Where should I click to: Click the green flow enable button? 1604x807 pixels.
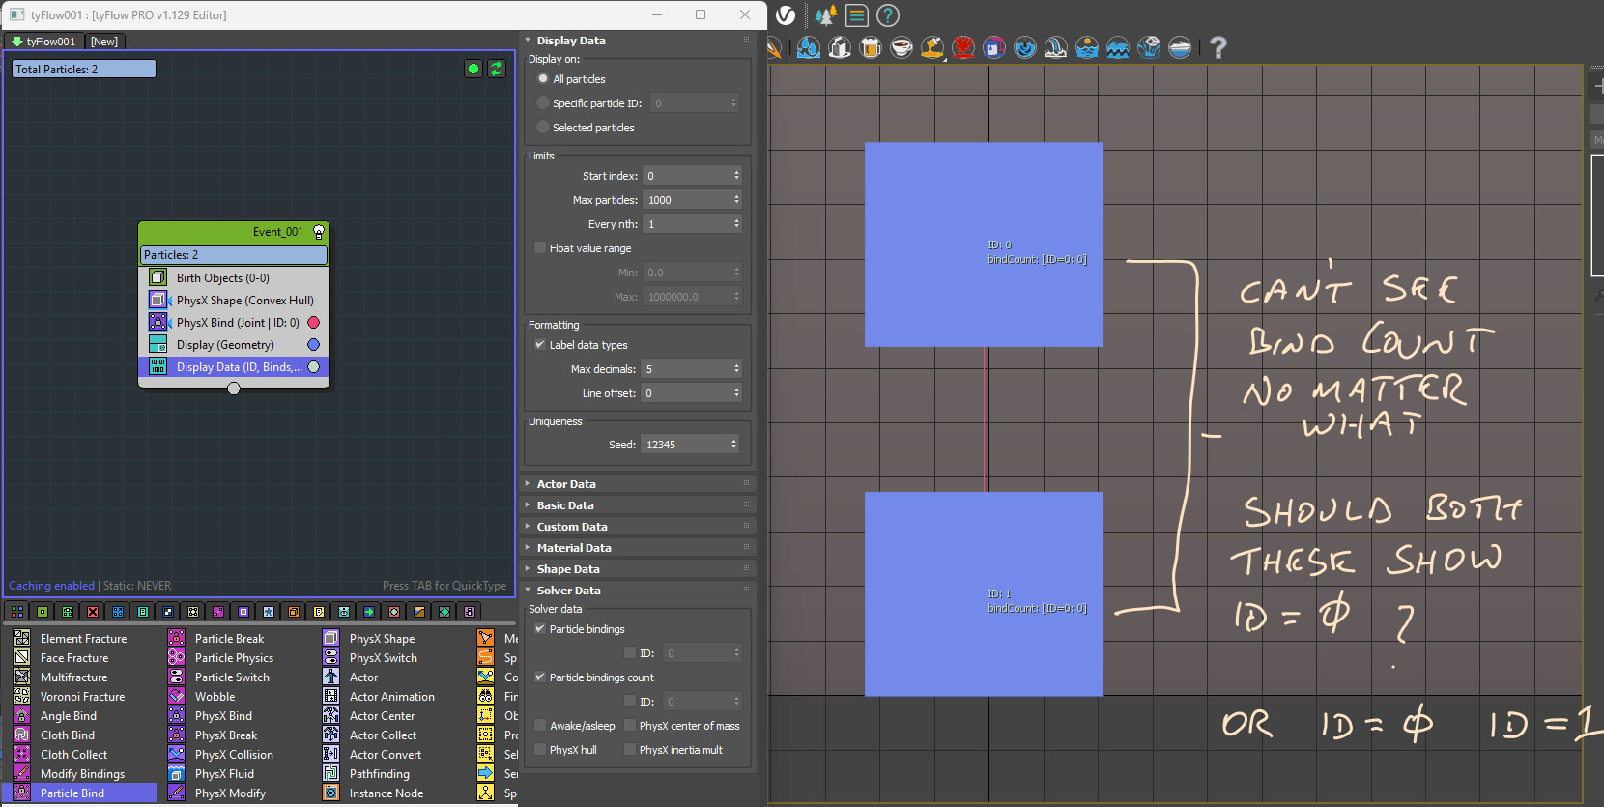[473, 69]
